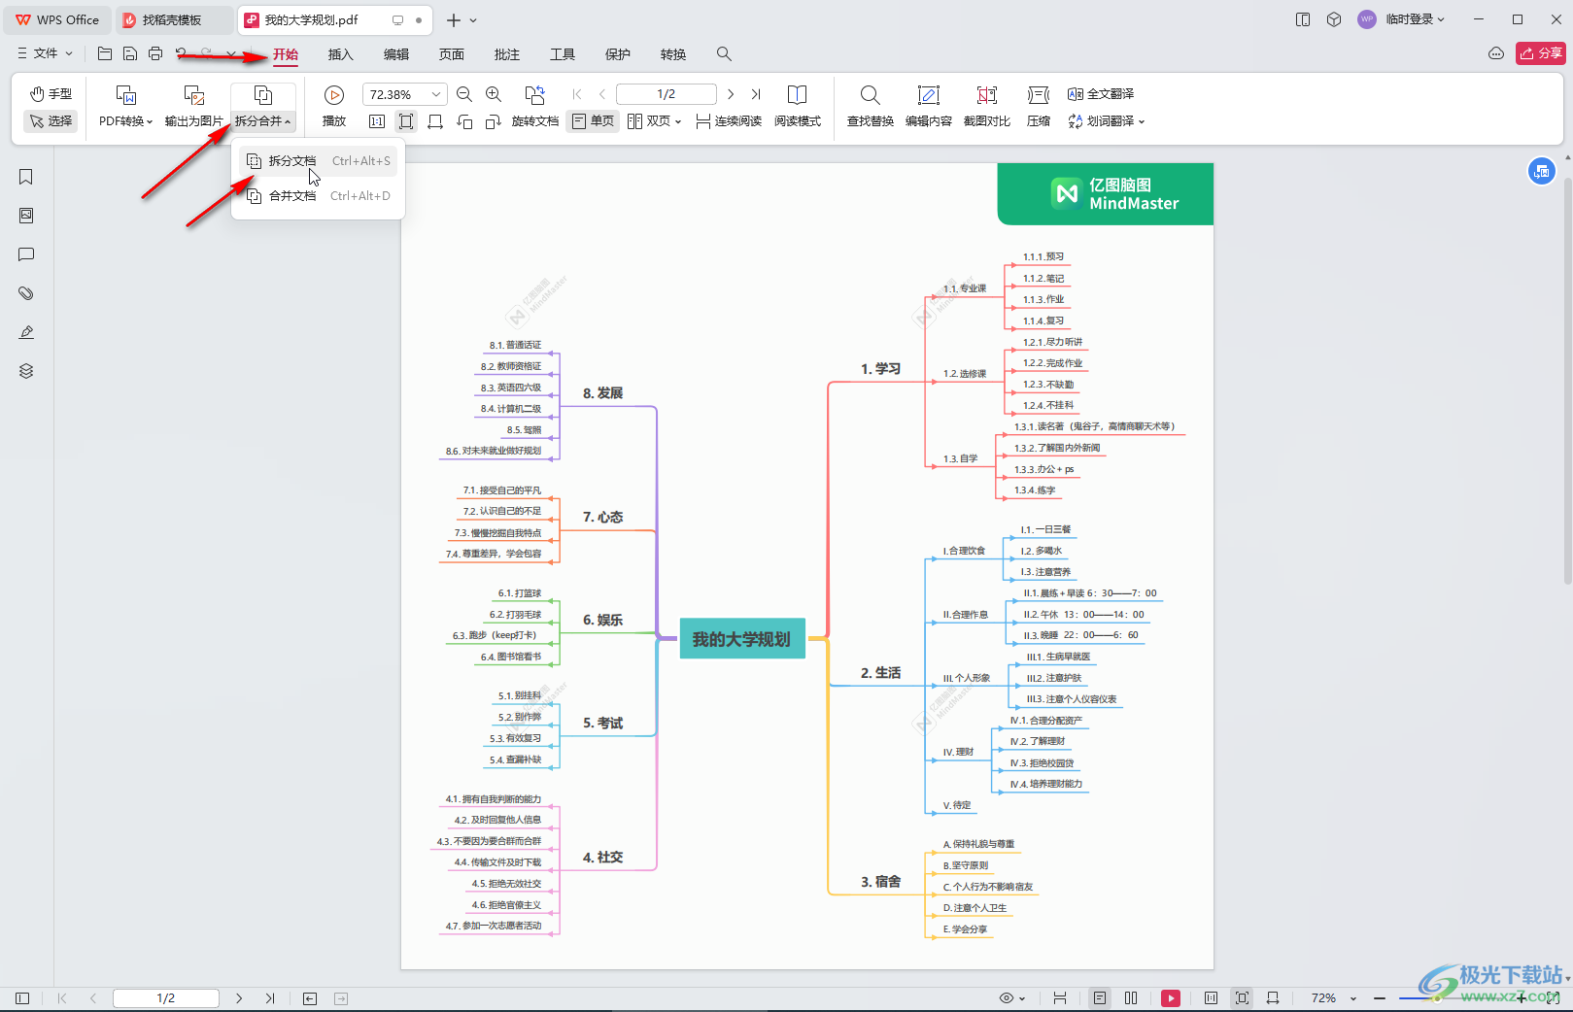Open the comments panel in left sidebar
The width and height of the screenshot is (1573, 1012).
point(26,254)
